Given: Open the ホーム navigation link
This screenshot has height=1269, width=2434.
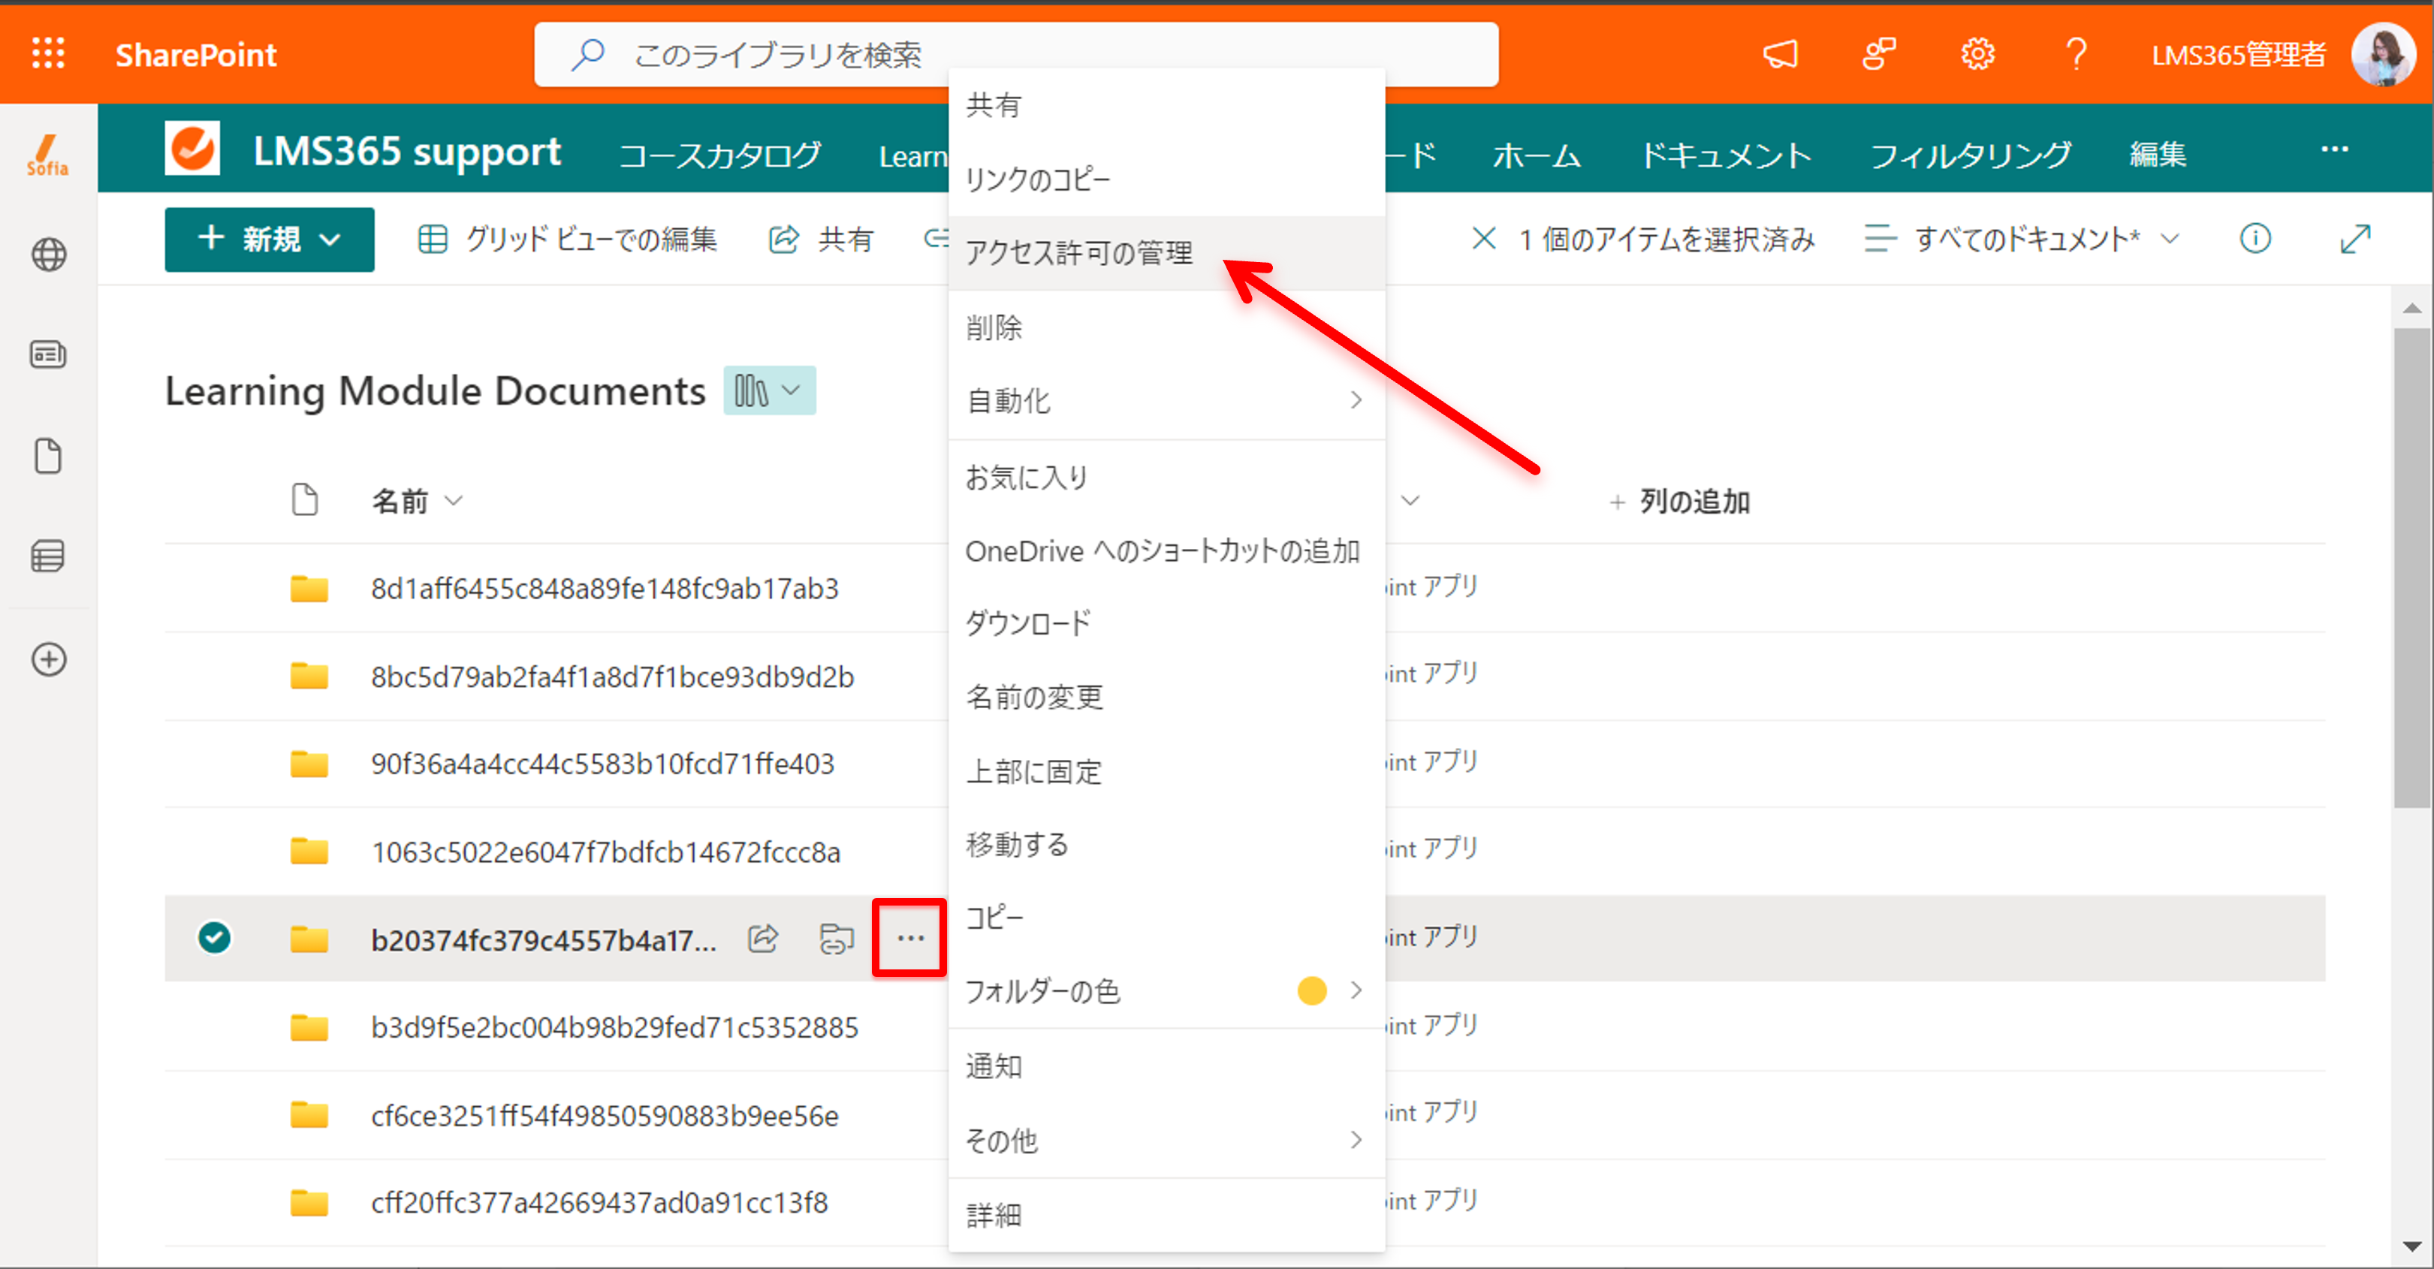Looking at the screenshot, I should (1537, 155).
